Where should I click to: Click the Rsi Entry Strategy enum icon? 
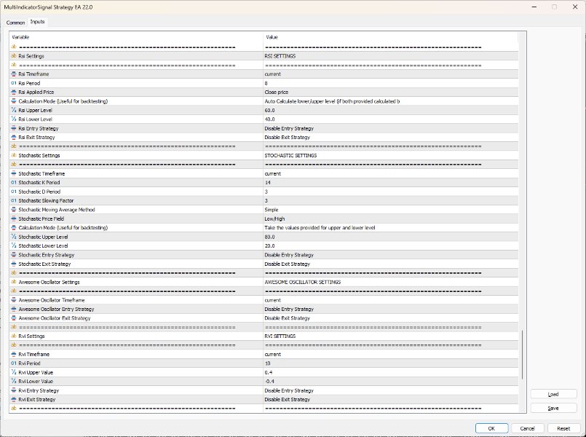[x=14, y=128]
